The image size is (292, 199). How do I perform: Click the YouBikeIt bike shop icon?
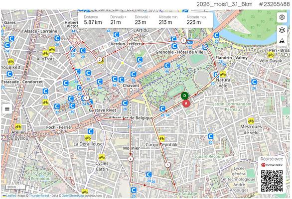[x=11, y=62]
